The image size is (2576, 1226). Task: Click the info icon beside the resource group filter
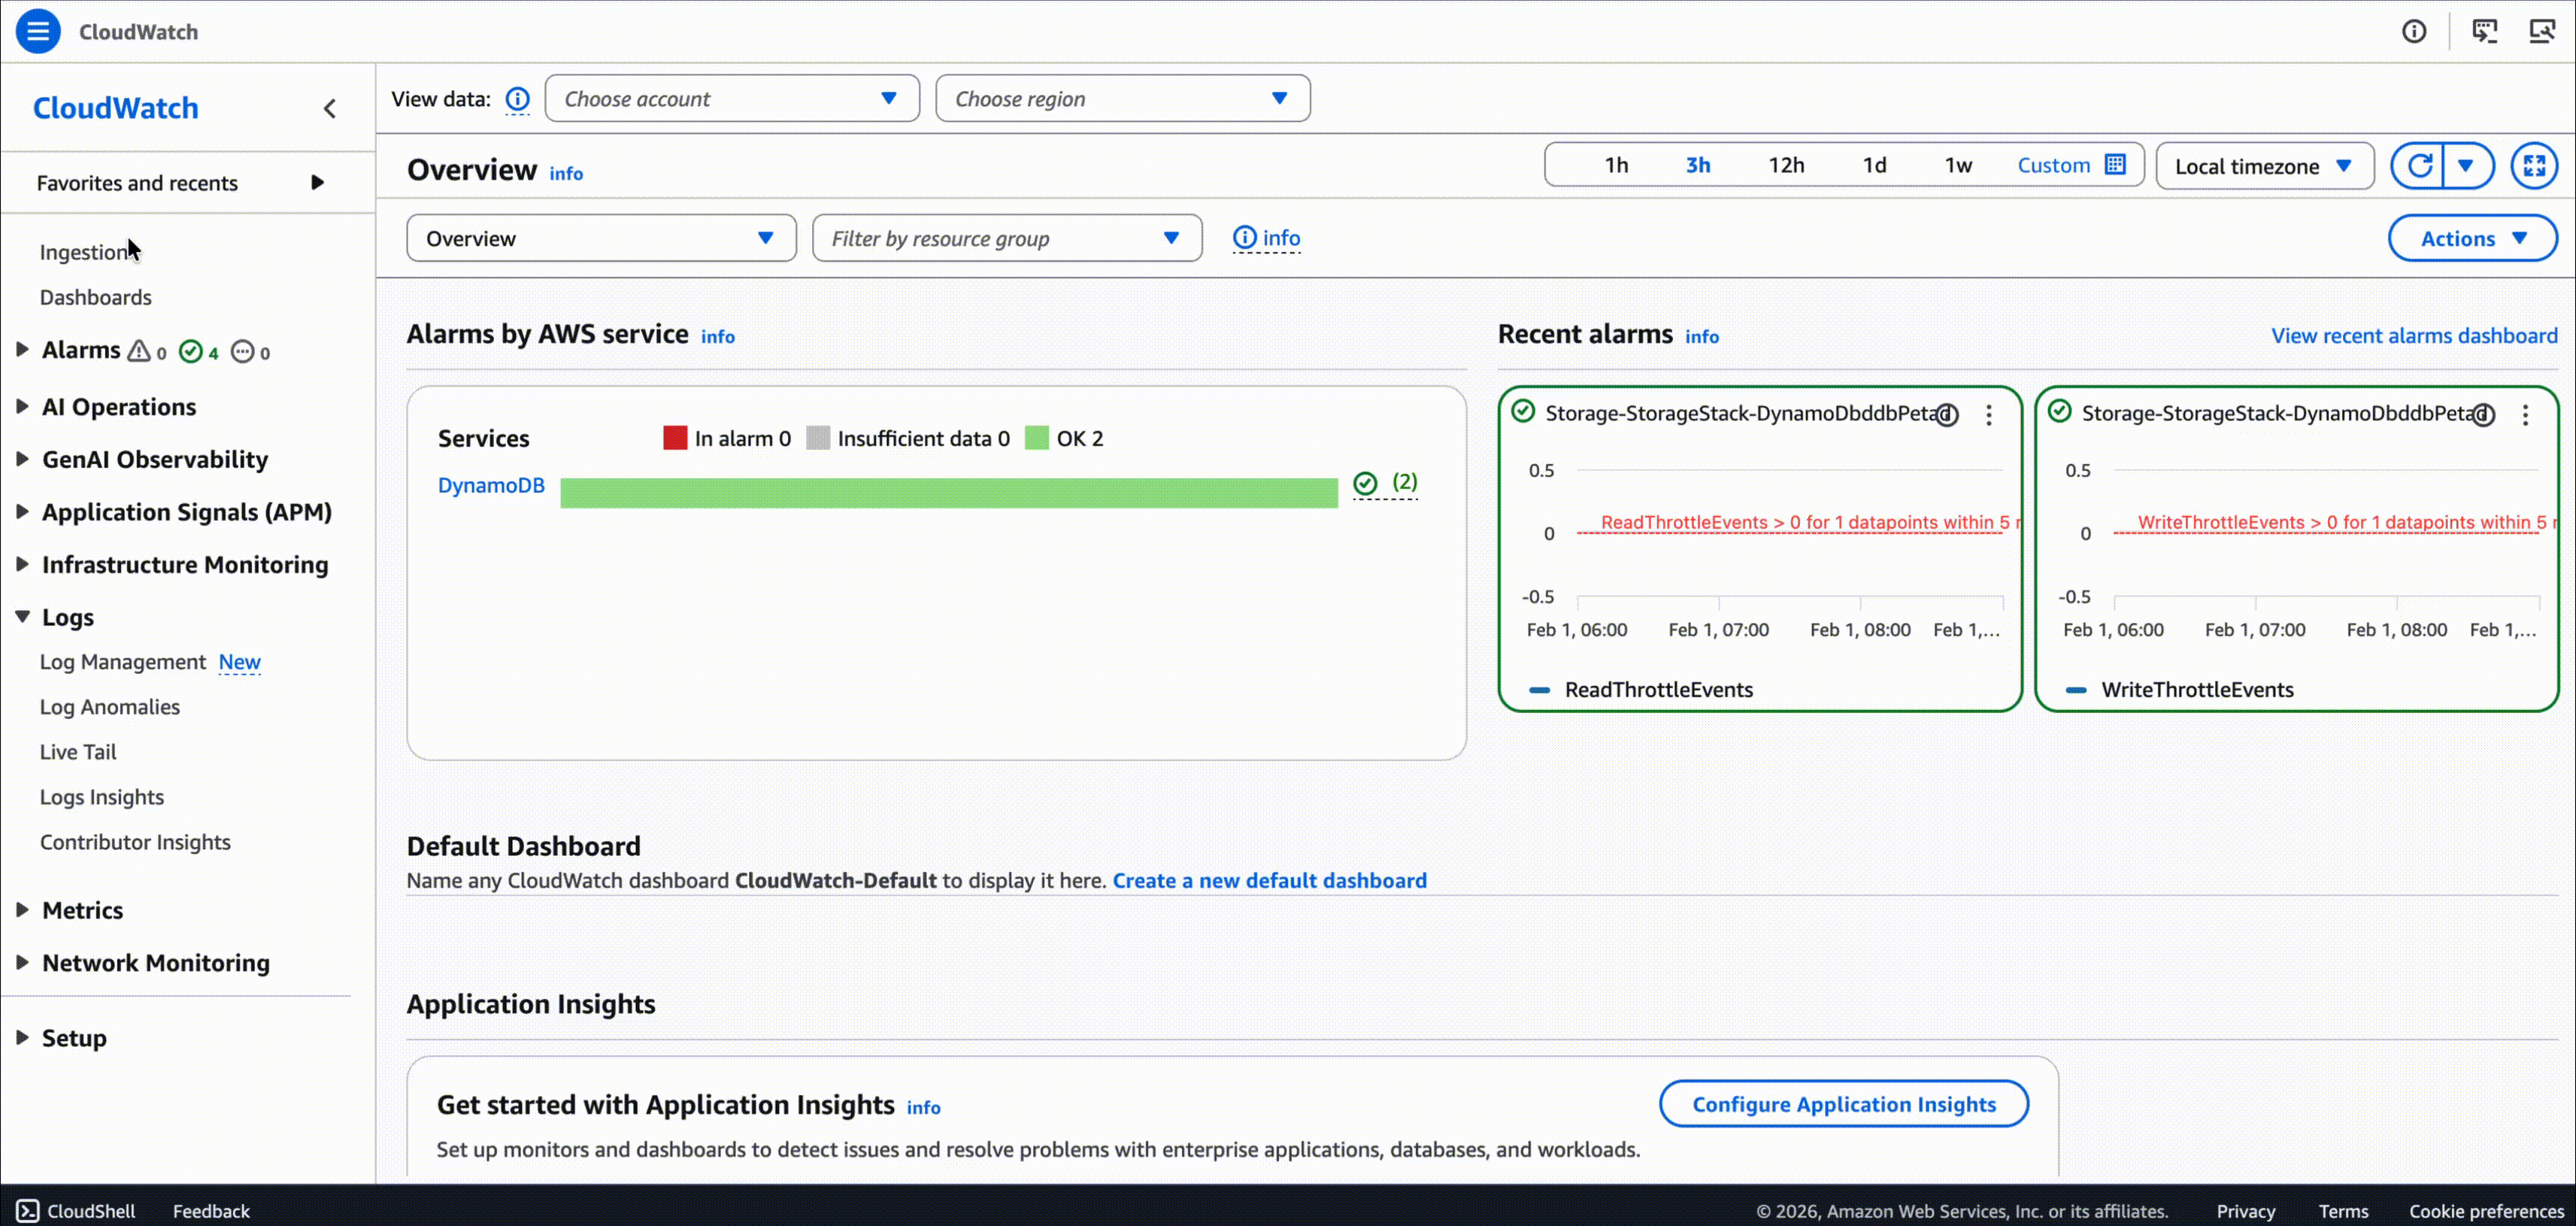click(x=1244, y=237)
